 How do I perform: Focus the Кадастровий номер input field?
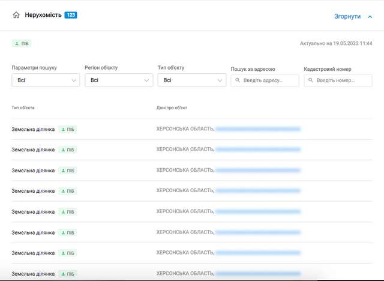point(342,80)
